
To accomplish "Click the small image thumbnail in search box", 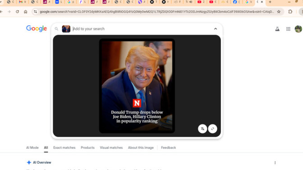I will [x=66, y=29].
